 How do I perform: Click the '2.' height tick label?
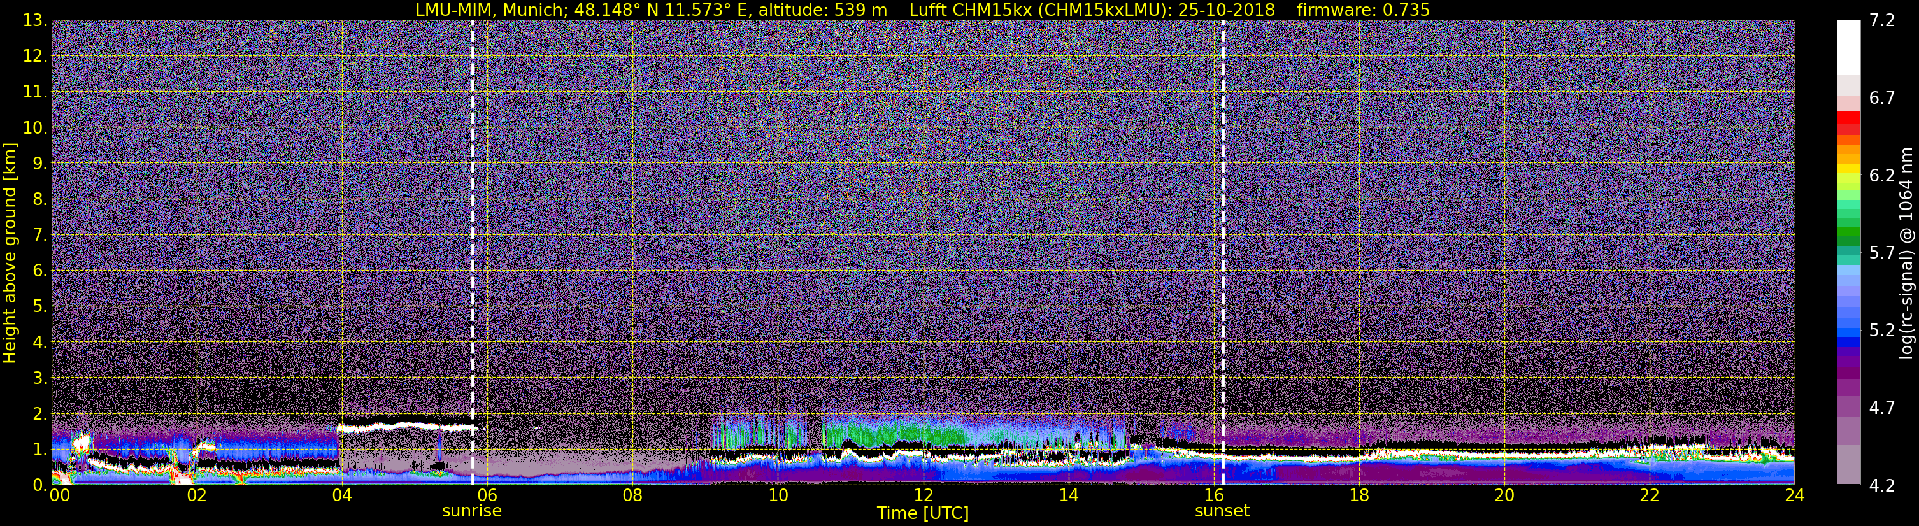click(40, 413)
